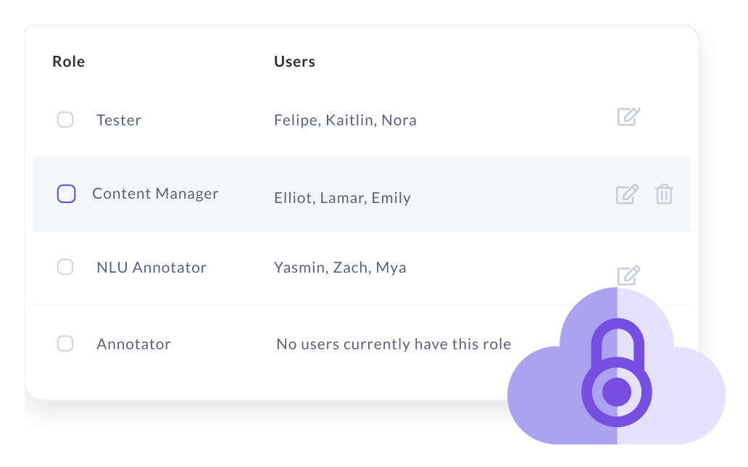Select the edit icon for NLU Annotator
The width and height of the screenshot is (748, 467).
(628, 275)
